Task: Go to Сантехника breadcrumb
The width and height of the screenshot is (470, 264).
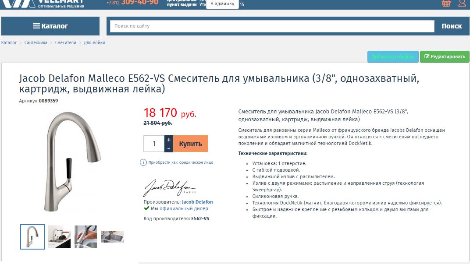Action: pyautogui.click(x=36, y=42)
